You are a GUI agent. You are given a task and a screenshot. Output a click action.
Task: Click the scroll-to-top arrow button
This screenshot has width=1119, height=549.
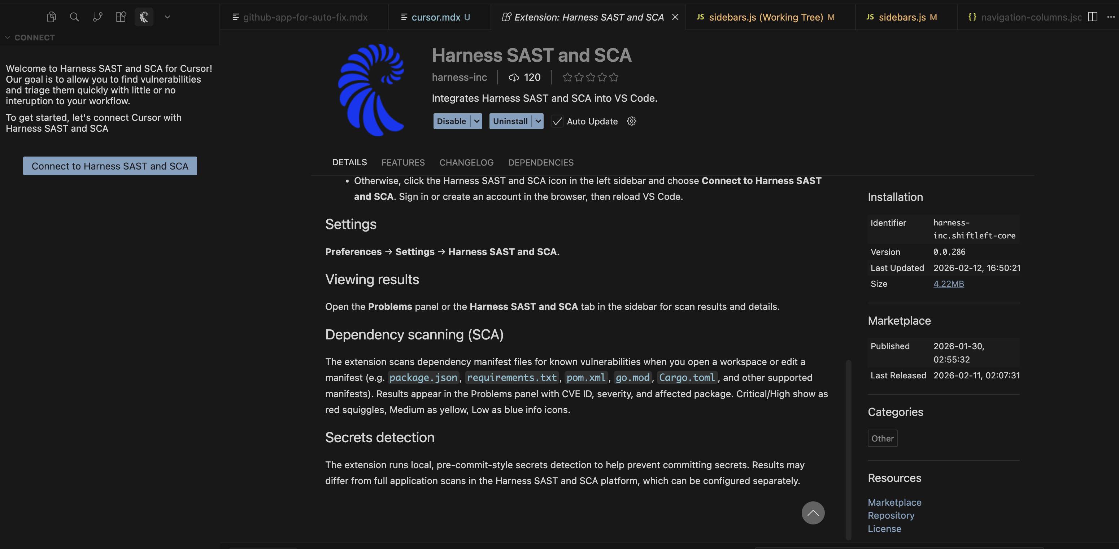coord(813,513)
